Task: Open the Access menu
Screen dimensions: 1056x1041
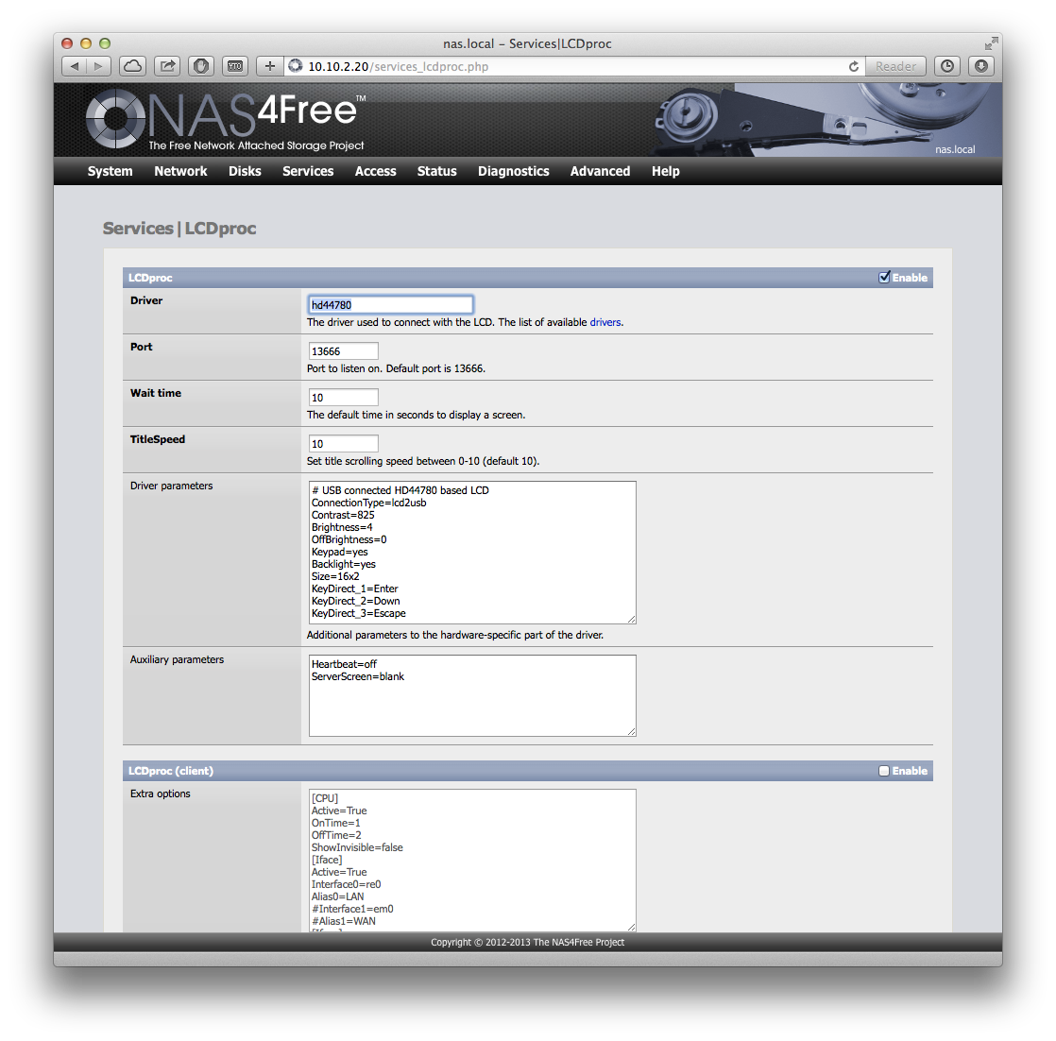Action: (375, 171)
